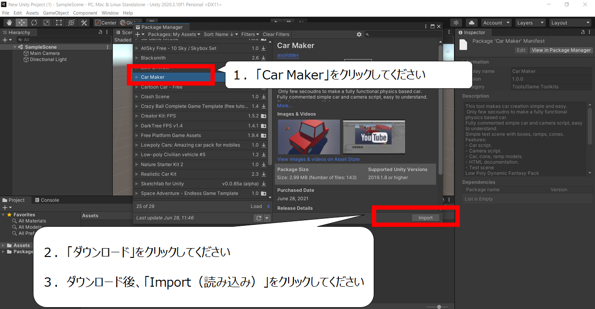Open the Filters dropdown
The height and width of the screenshot is (309, 595).
250,34
